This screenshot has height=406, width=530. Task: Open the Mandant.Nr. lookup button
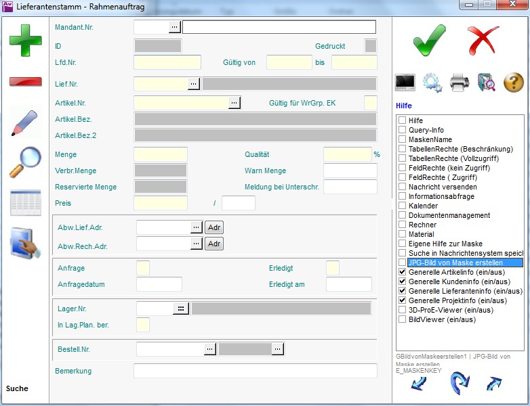[175, 27]
